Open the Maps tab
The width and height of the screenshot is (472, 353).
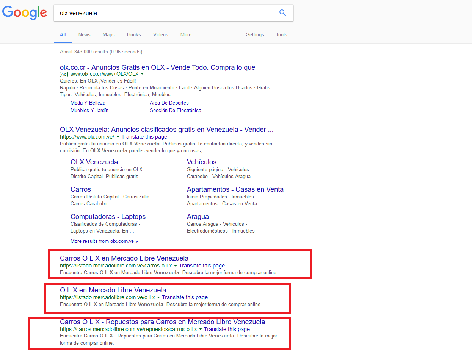tap(108, 34)
